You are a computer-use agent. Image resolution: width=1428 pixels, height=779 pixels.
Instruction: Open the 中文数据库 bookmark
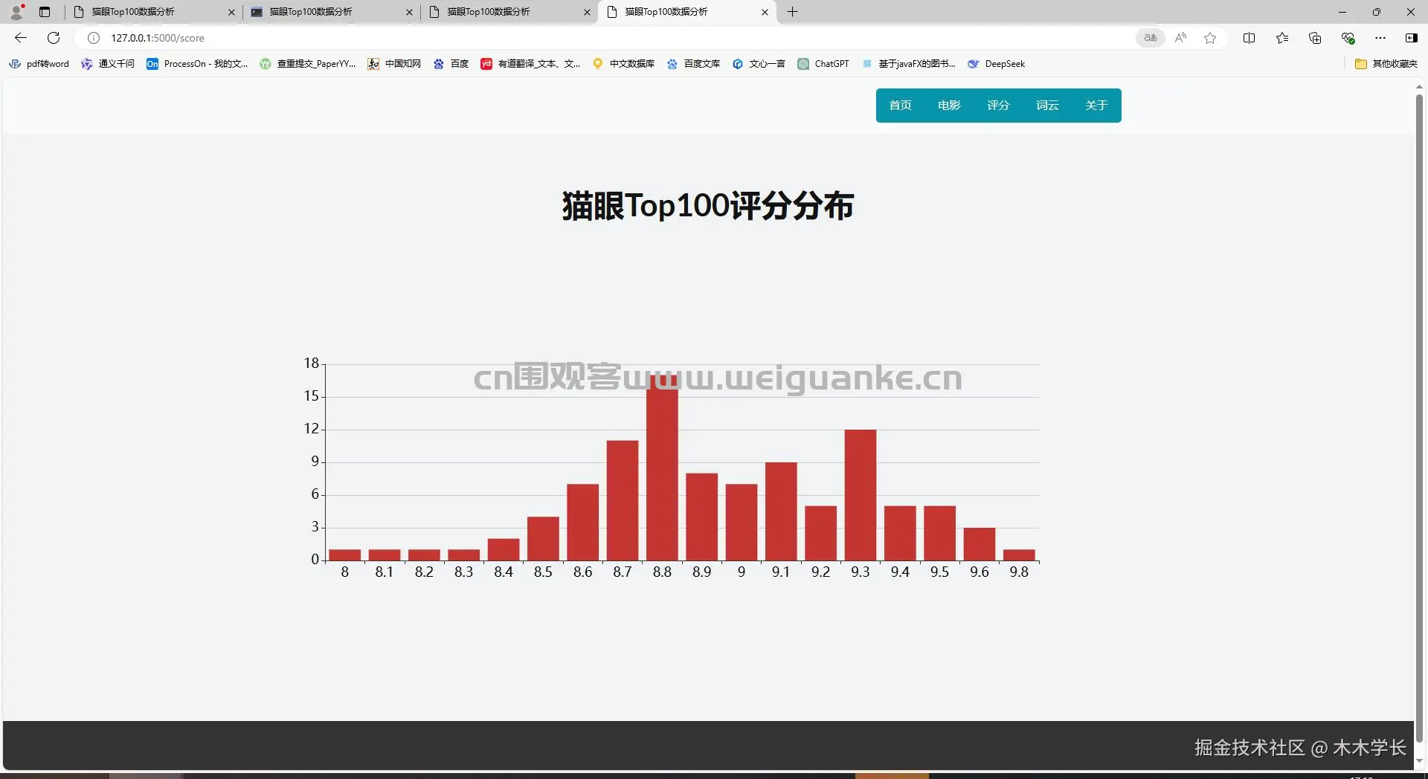(623, 64)
